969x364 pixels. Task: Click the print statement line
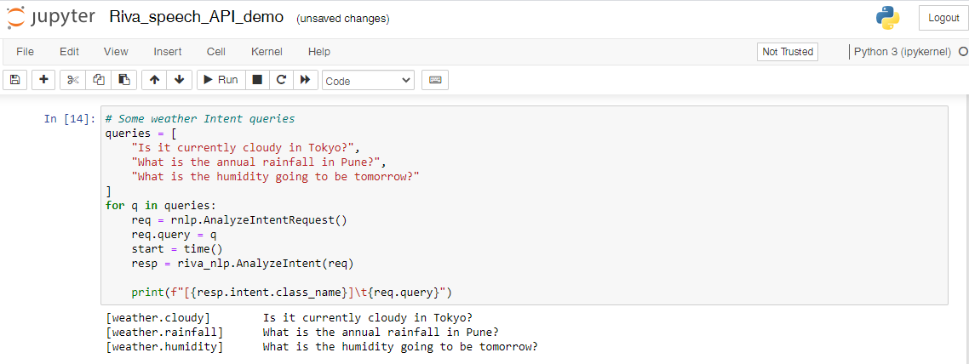(294, 292)
